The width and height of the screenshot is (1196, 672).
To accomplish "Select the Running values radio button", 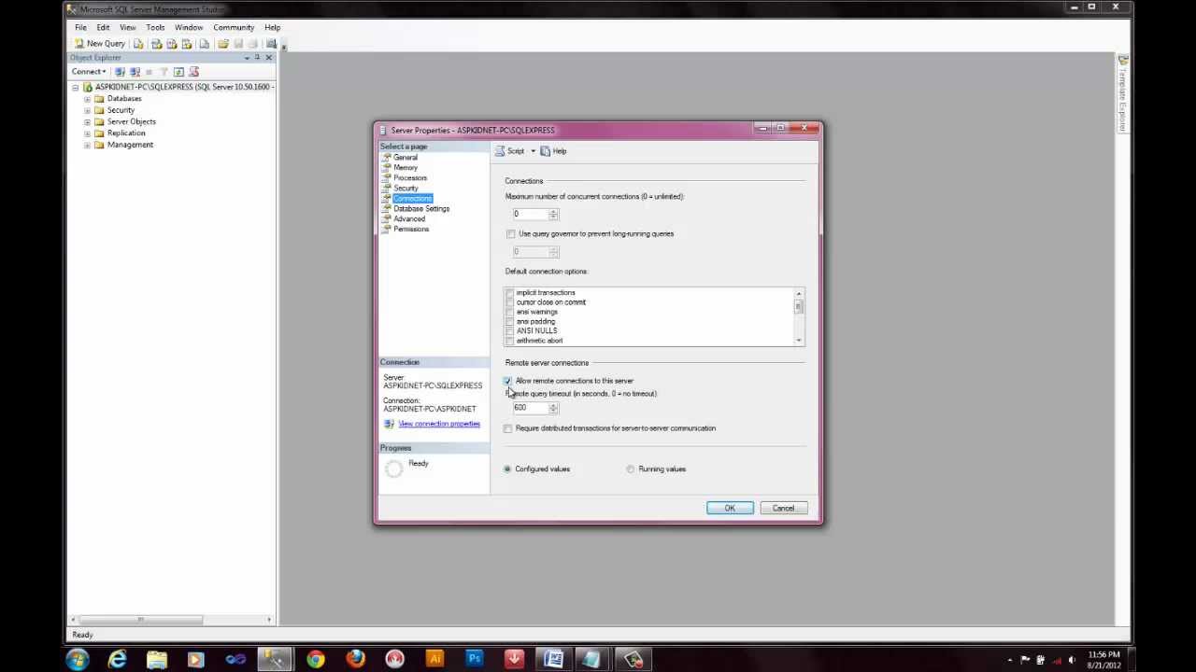I will pyautogui.click(x=631, y=469).
